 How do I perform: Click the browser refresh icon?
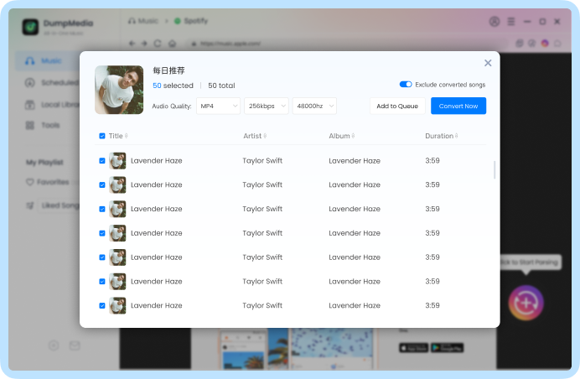coord(158,43)
